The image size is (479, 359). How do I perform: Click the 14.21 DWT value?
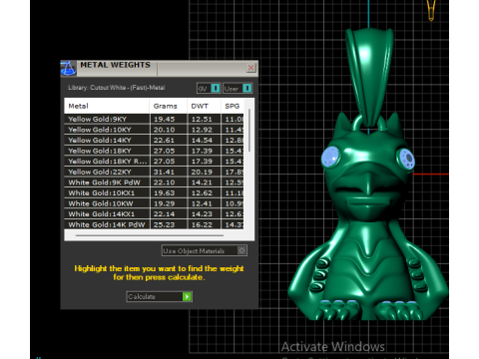pyautogui.click(x=202, y=182)
